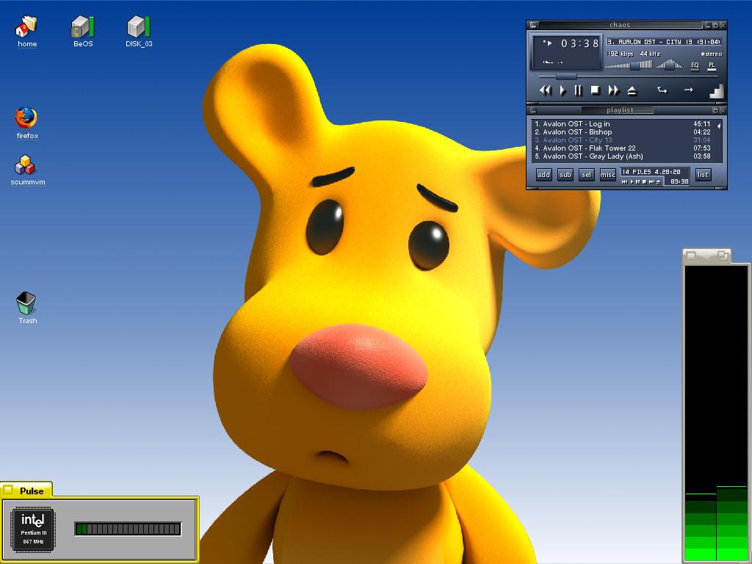This screenshot has width=752, height=564.
Task: Click the mini next-track button in playlist
Action: click(x=651, y=182)
